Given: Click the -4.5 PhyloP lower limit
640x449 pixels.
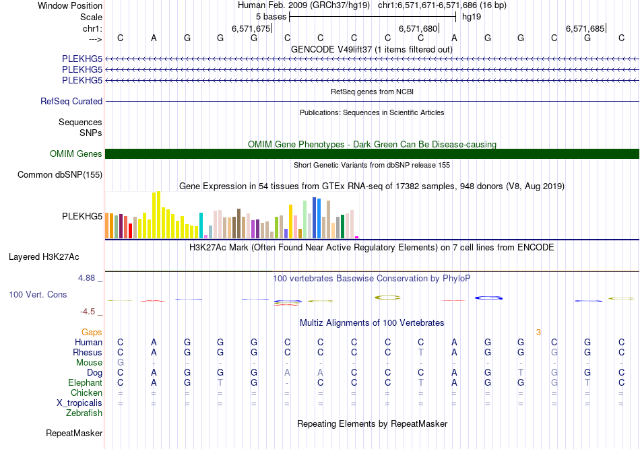Looking at the screenshot, I should (88, 312).
